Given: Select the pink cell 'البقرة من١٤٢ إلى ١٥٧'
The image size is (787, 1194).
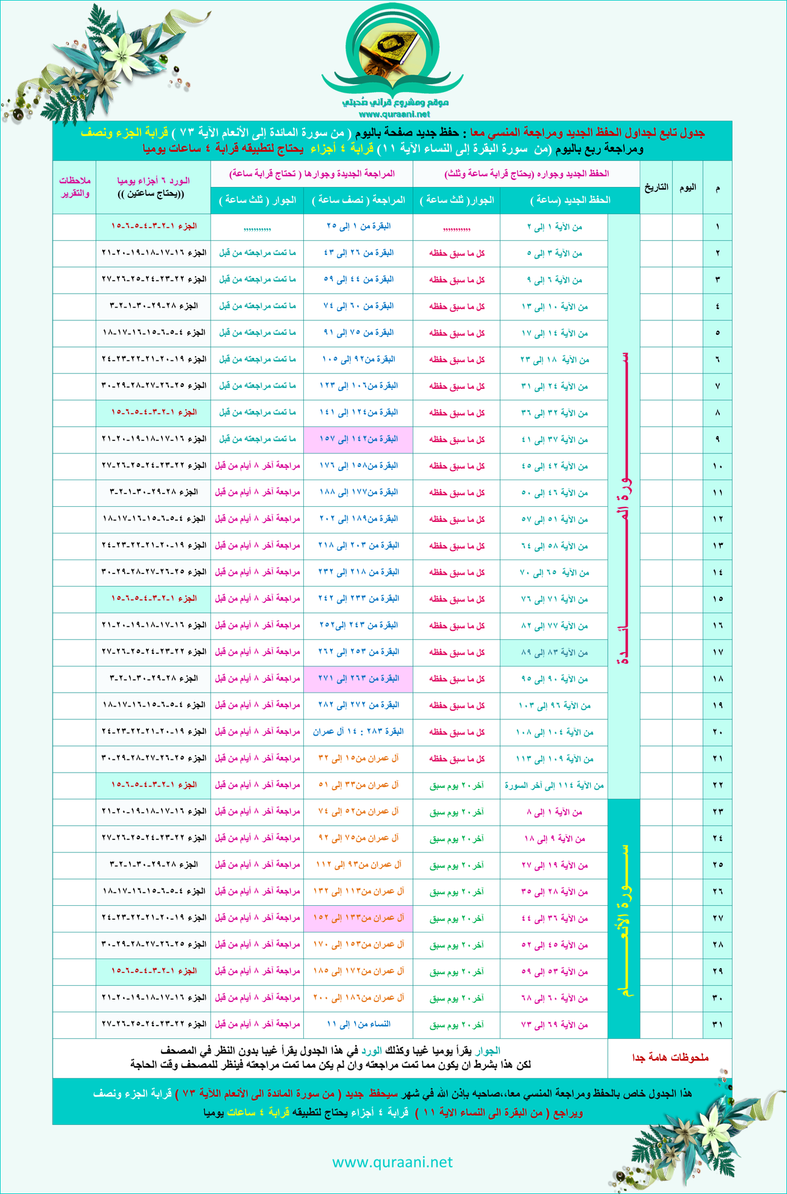Looking at the screenshot, I should coord(358,439).
